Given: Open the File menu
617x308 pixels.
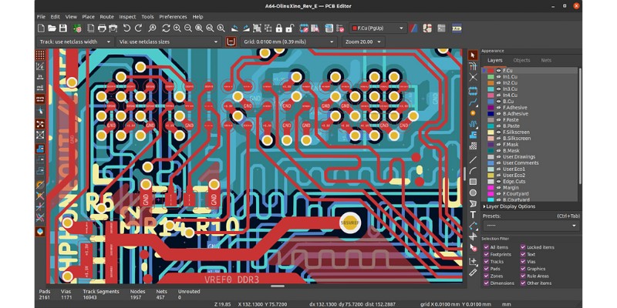Looking at the screenshot, I should pyautogui.click(x=41, y=17).
